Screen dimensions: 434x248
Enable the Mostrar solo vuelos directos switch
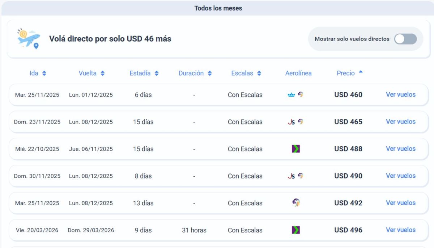405,39
